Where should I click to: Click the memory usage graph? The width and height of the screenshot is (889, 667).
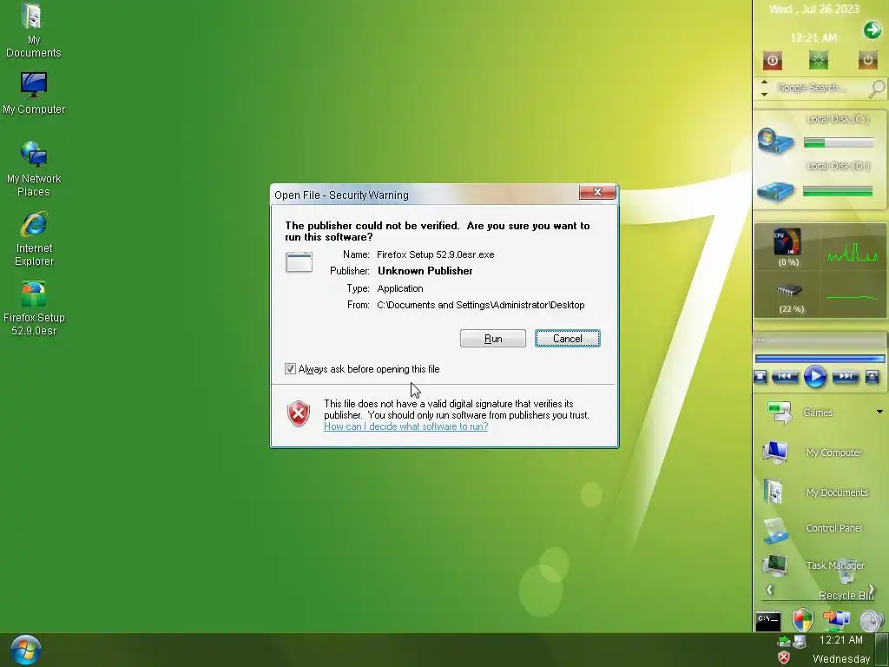point(853,297)
